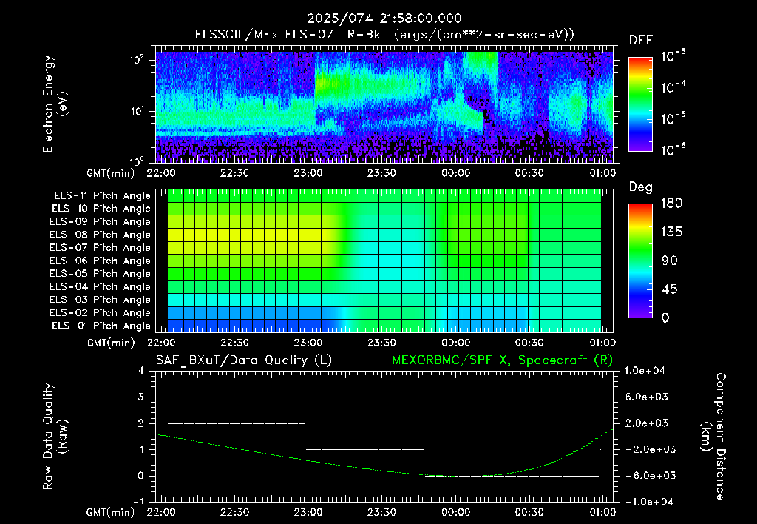757x524 pixels.
Task: Click the Electron Energy (eV) axis label
Action: [x=54, y=104]
